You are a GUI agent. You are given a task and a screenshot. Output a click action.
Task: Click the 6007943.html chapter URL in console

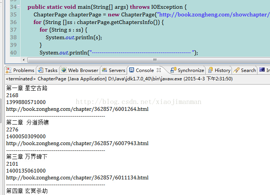coord(77,143)
